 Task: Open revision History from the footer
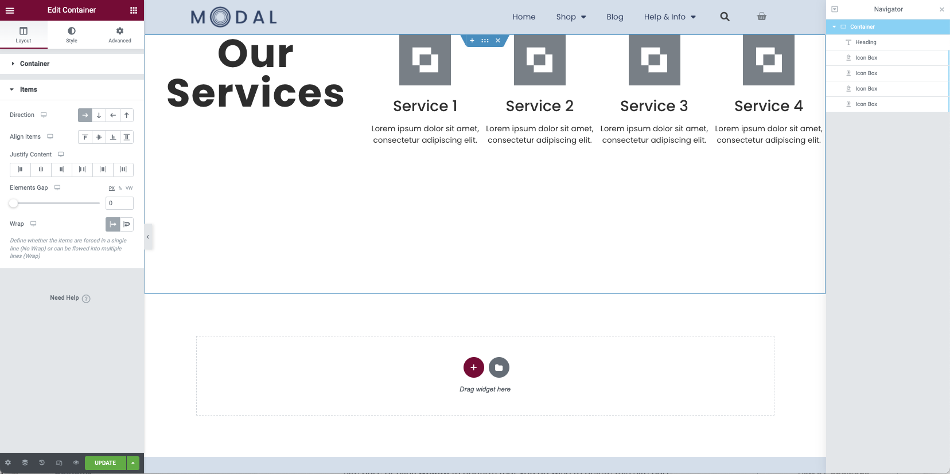(42, 463)
